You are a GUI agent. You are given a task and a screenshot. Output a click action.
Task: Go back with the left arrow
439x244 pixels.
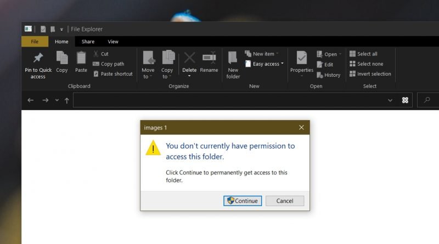(x=31, y=100)
